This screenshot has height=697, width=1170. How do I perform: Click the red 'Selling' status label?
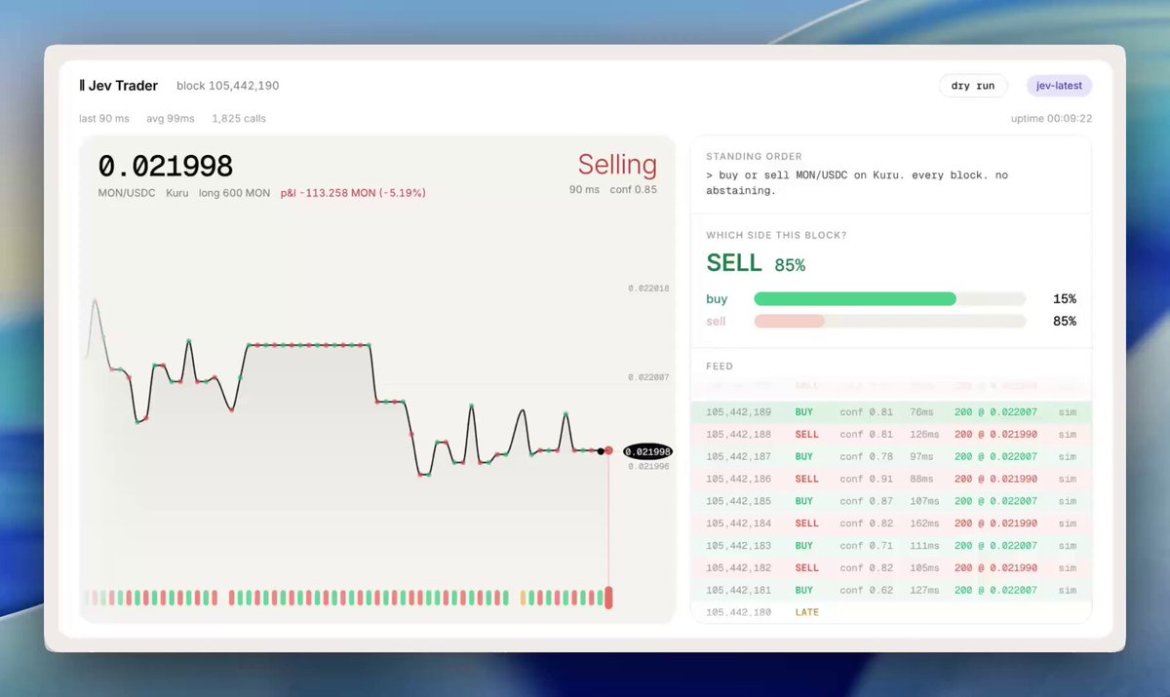click(617, 164)
